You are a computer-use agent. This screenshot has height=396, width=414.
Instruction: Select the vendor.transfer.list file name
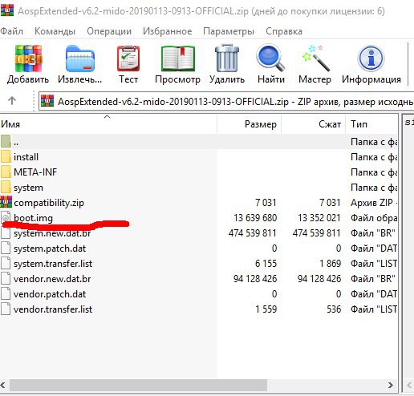(x=53, y=309)
